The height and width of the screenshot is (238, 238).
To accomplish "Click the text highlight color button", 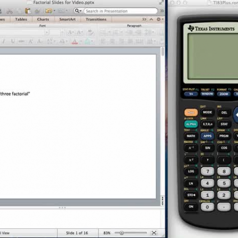I will [x=88, y=41].
